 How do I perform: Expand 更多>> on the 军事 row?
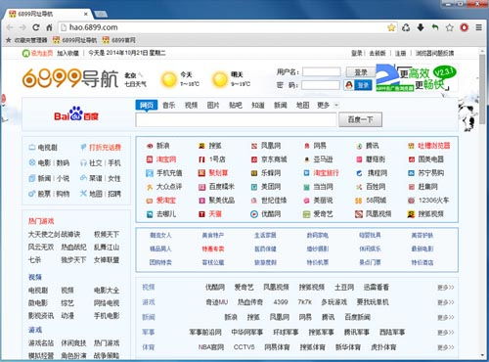click(446, 333)
